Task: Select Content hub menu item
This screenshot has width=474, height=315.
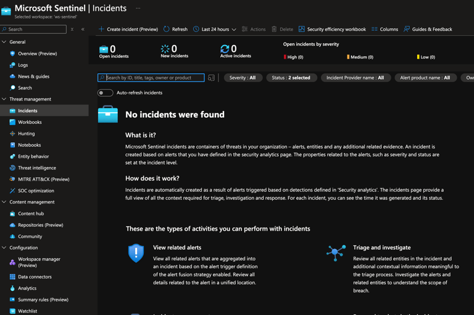Action: tap(31, 213)
